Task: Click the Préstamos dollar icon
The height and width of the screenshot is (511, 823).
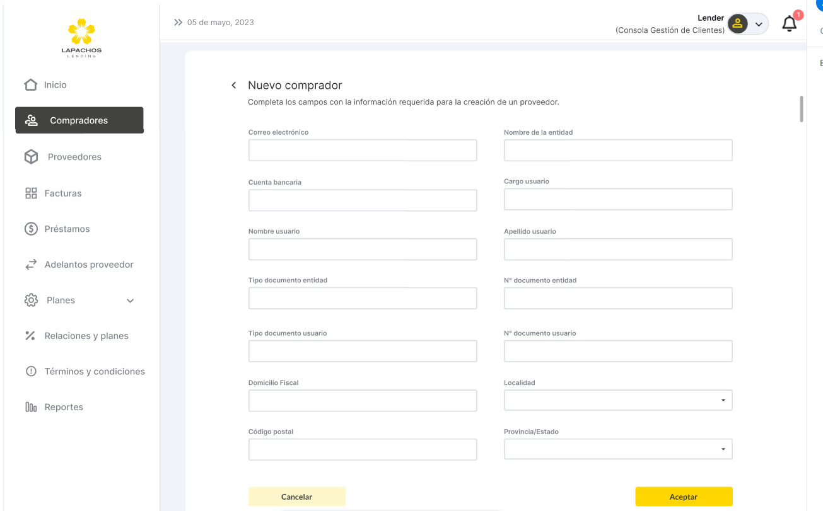Action: pos(31,229)
